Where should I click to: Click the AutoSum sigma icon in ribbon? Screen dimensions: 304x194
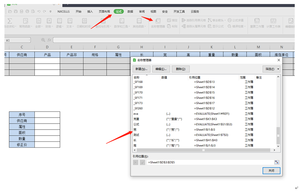[x=10, y=21]
